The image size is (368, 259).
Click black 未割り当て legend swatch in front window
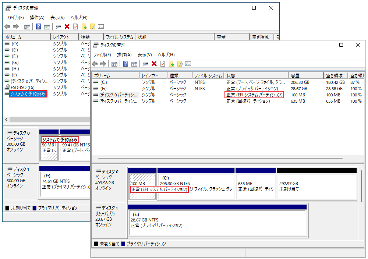point(96,244)
